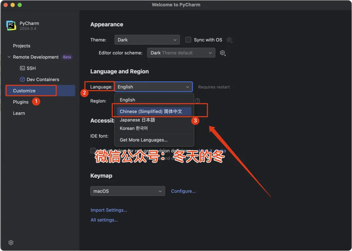Click the Appearance section heading
Screen dimensions: 352x251
[x=107, y=24]
